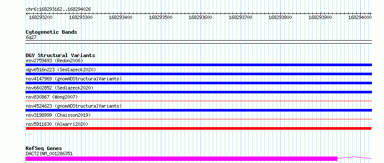Screen dimensions: 384x163
Task: Click the magenta DACT2 exon bar
Action: click(181, 159)
